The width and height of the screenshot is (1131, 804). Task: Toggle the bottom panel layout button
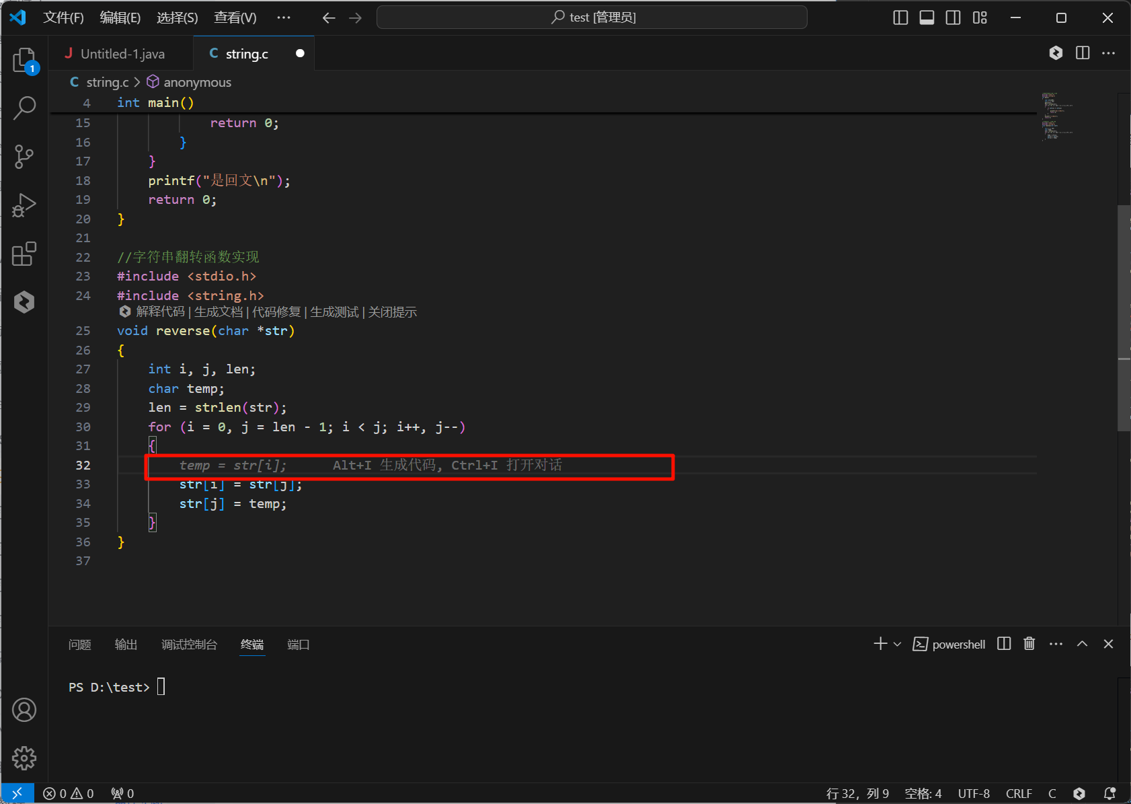927,17
